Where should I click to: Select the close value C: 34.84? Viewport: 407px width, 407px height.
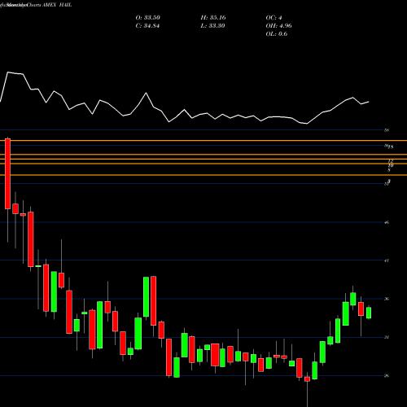point(147,26)
